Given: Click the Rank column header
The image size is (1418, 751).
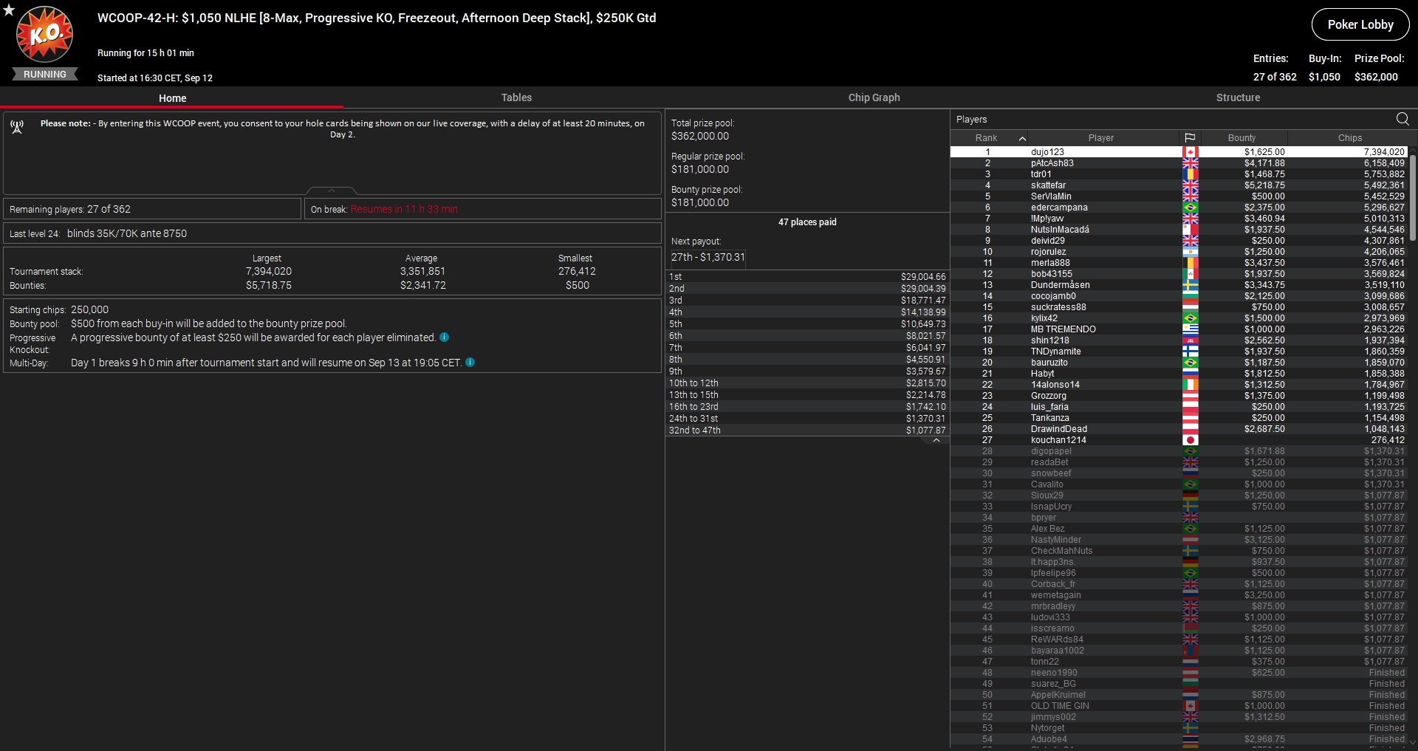Looking at the screenshot, I should pyautogui.click(x=986, y=138).
